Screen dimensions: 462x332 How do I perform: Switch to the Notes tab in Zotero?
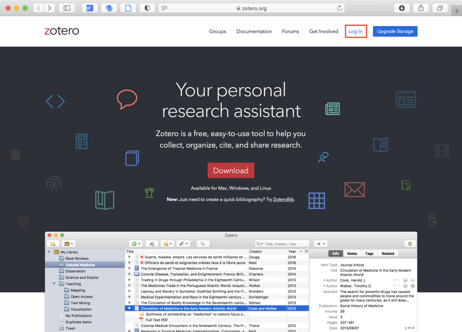pos(352,254)
